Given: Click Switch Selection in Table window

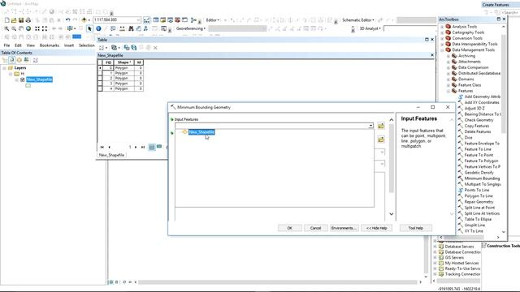Looking at the screenshot, I should (134, 48).
